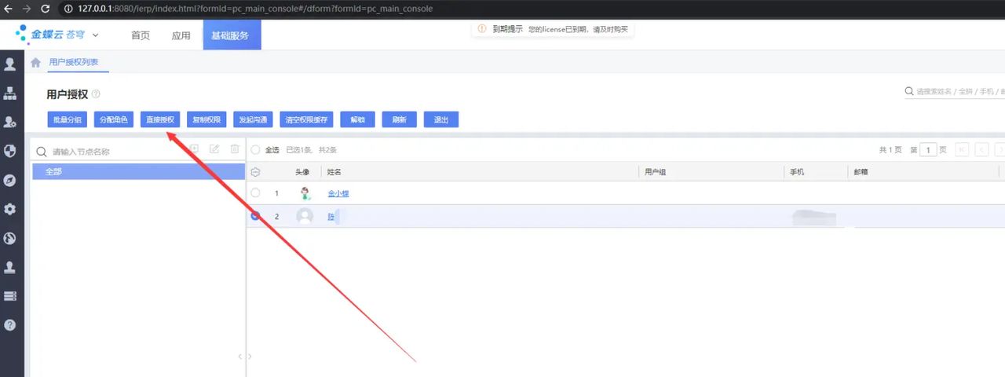Click the 分配角色 button
Screen dimensions: 1005x377
pyautogui.click(x=114, y=119)
